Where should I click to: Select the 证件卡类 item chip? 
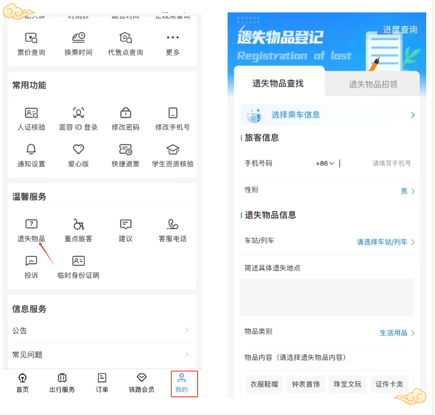point(389,384)
